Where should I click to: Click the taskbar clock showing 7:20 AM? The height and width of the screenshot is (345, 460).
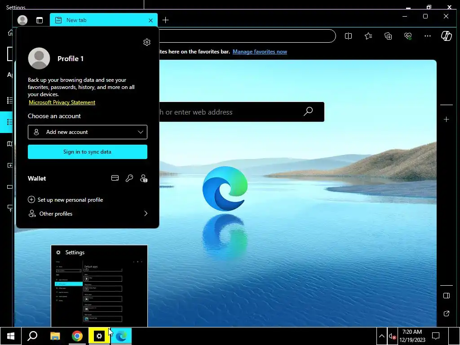pyautogui.click(x=412, y=336)
